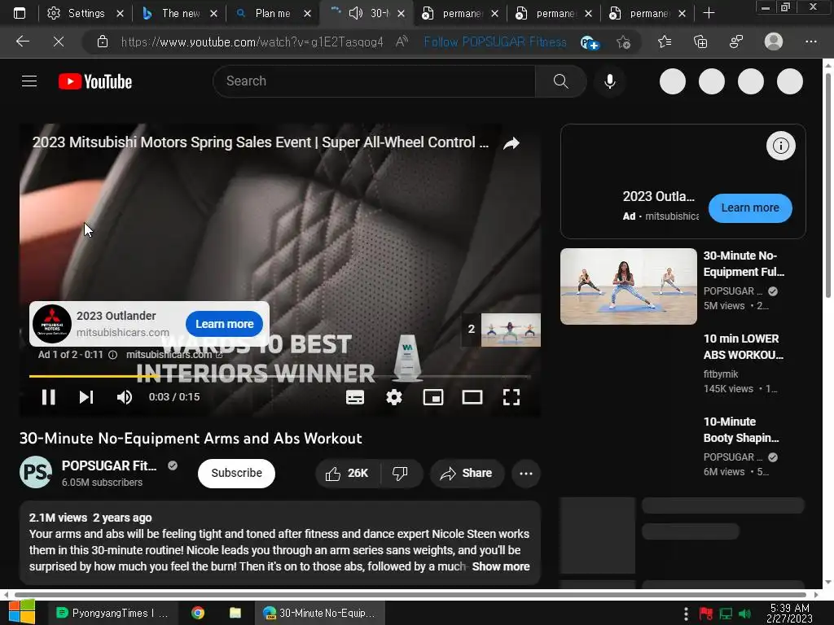This screenshot has width=834, height=625.
Task: Open more actions three-dot menu
Action: click(526, 473)
